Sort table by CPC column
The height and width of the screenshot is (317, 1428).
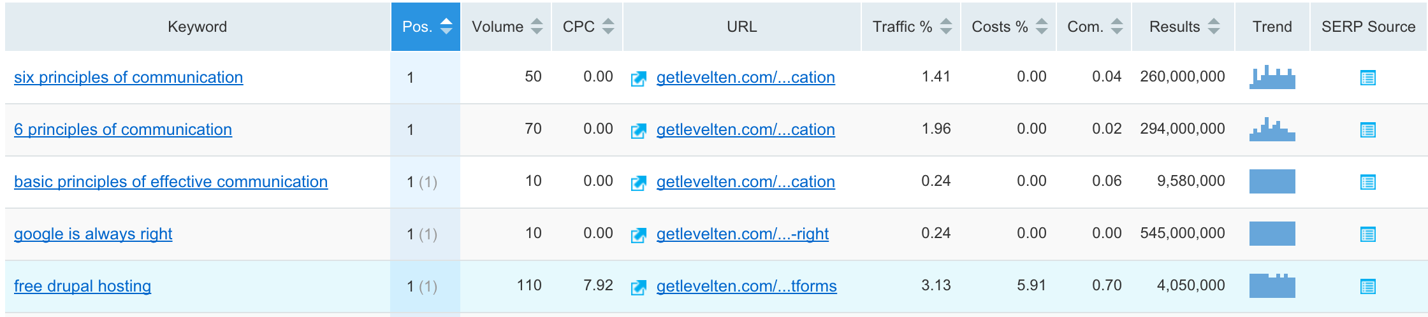pyautogui.click(x=588, y=27)
